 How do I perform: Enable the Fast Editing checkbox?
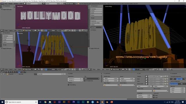click(x=69, y=85)
